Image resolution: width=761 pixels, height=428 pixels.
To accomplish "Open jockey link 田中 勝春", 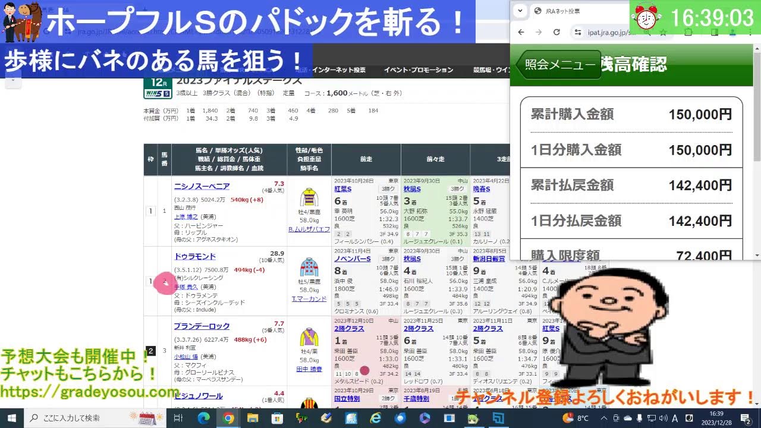I will 309,369.
